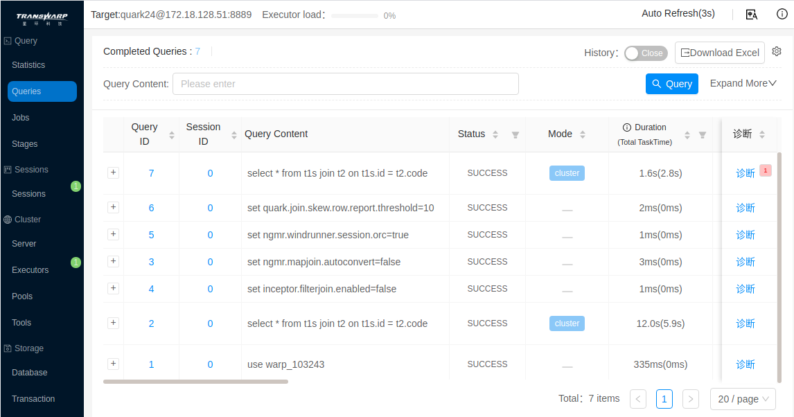Open the language translation icon
The height and width of the screenshot is (417, 794).
[x=752, y=15]
